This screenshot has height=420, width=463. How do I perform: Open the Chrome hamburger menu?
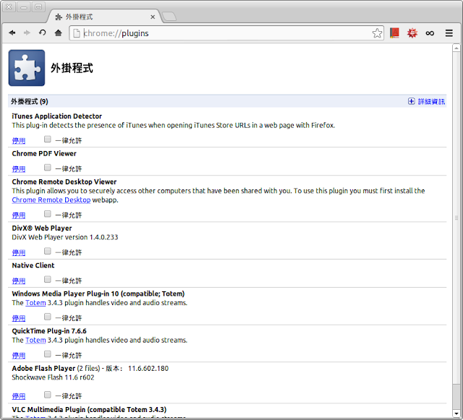coord(449,33)
